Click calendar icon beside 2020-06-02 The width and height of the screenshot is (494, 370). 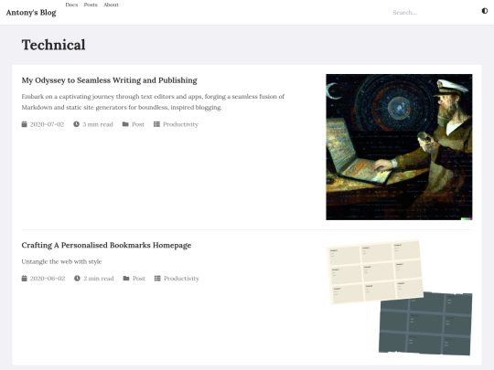pyautogui.click(x=25, y=279)
